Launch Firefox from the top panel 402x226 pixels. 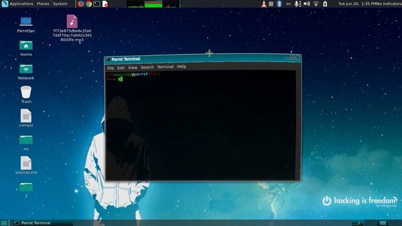[x=81, y=4]
